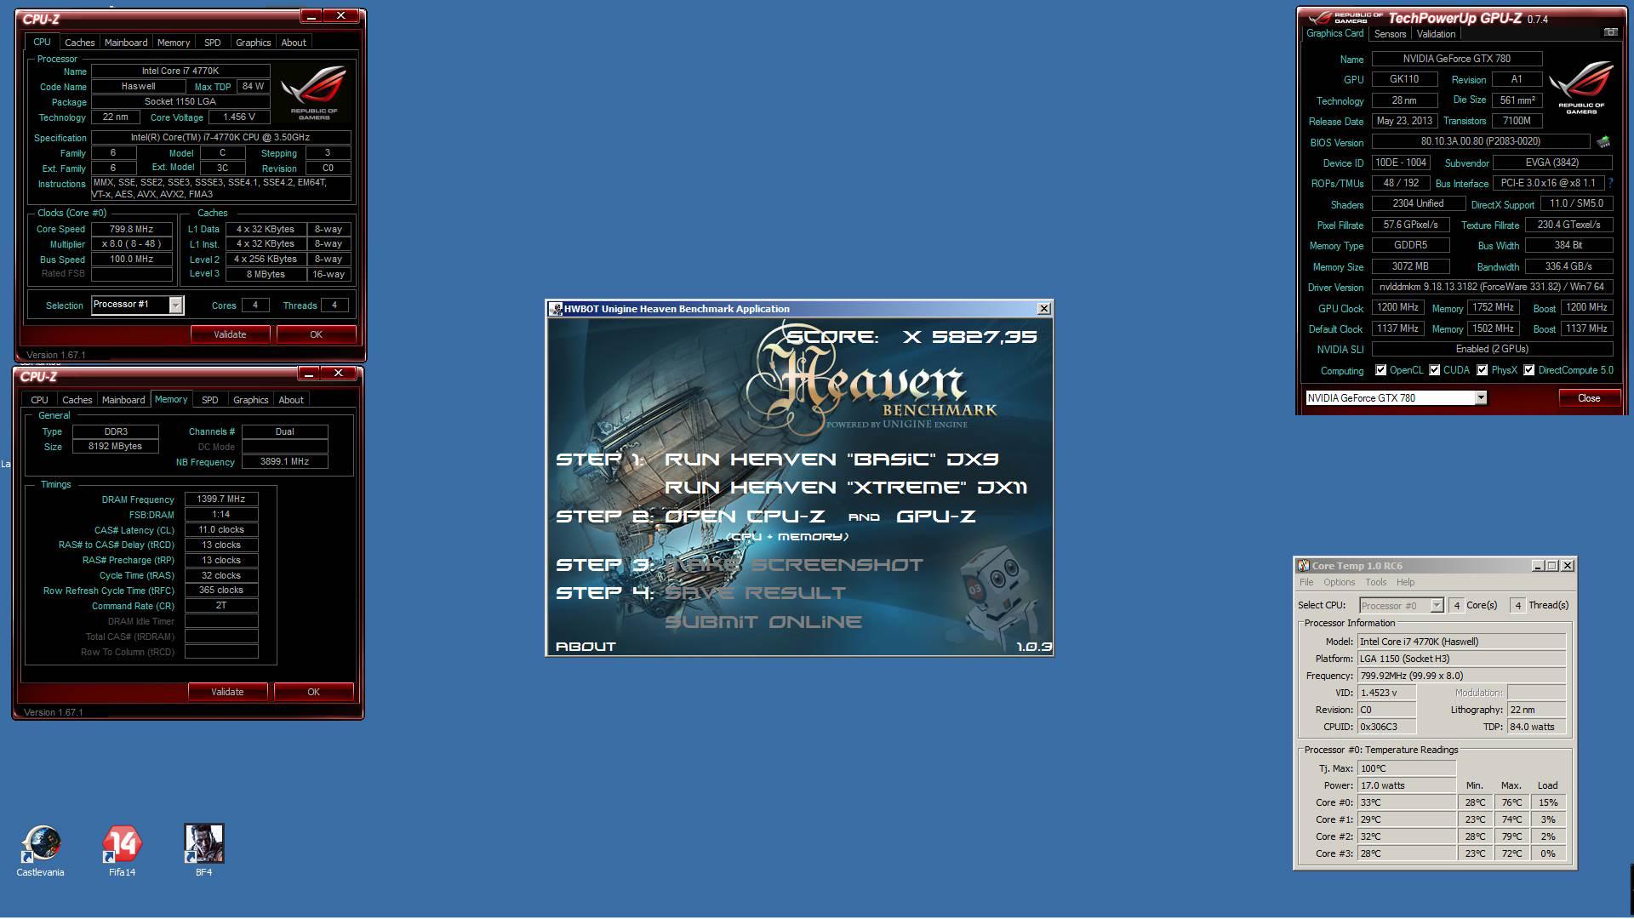Open SPD tab in bottom CPU-Z window
Viewport: 1634px width, 919px height.
pyautogui.click(x=210, y=400)
